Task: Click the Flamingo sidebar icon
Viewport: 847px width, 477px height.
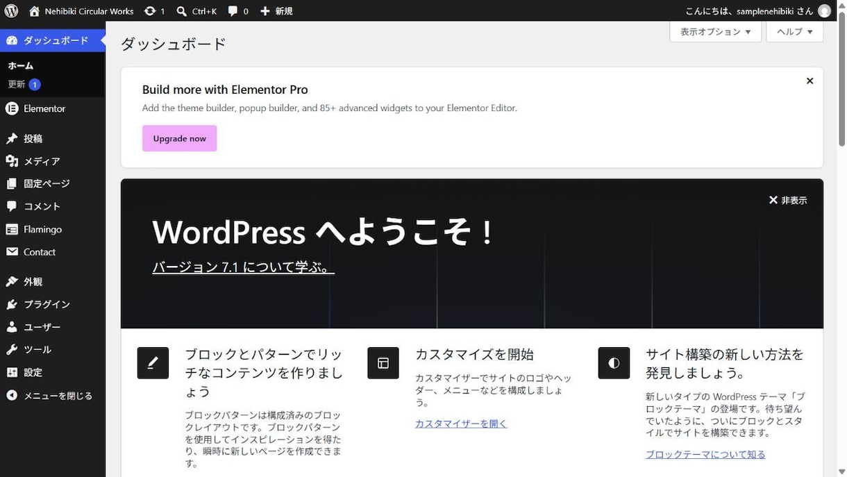Action: [12, 229]
